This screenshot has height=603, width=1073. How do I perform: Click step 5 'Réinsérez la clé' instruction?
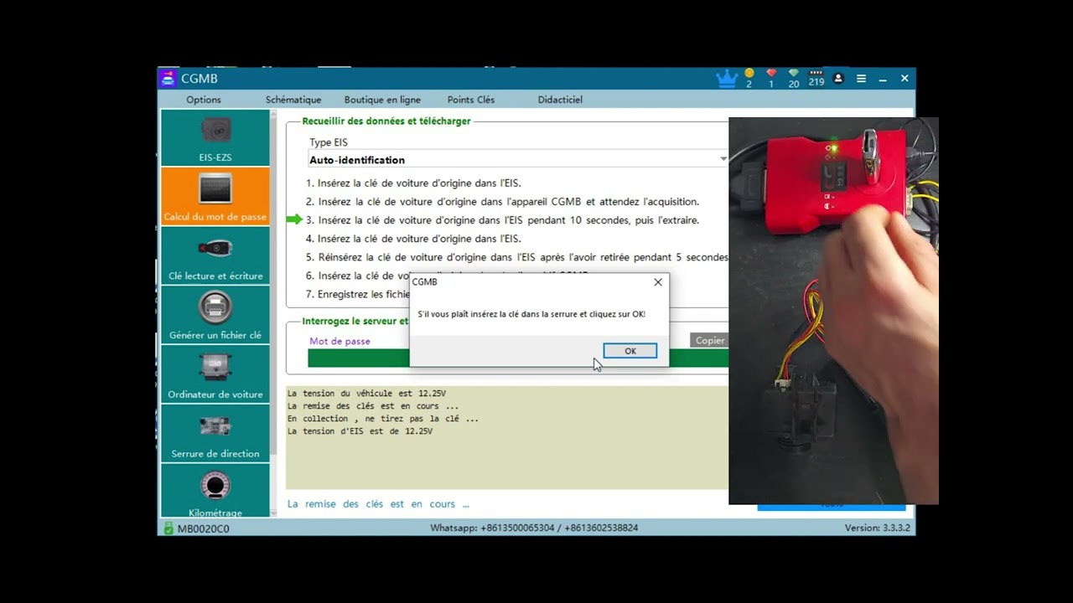coord(516,257)
